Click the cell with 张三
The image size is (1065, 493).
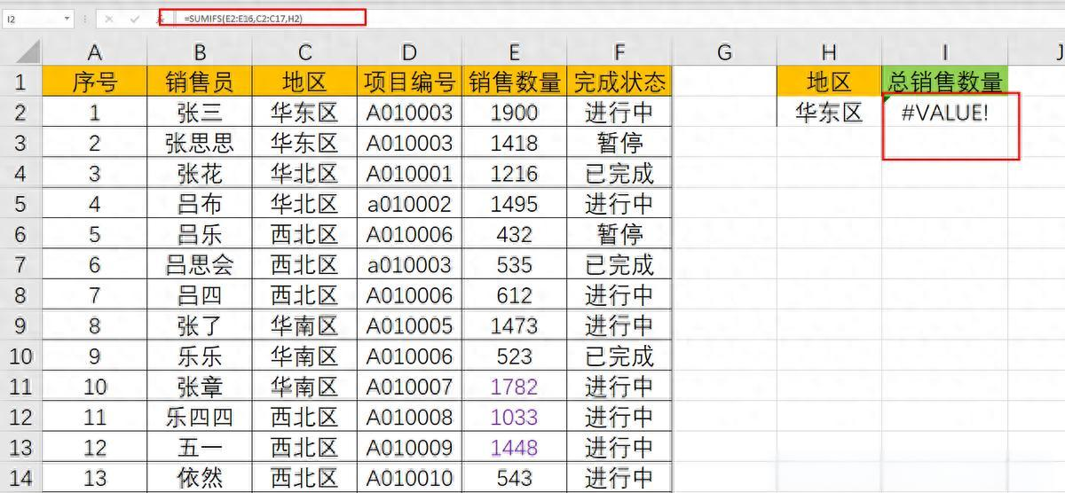[200, 113]
